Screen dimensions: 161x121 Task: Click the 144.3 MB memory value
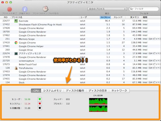(x=136, y=32)
